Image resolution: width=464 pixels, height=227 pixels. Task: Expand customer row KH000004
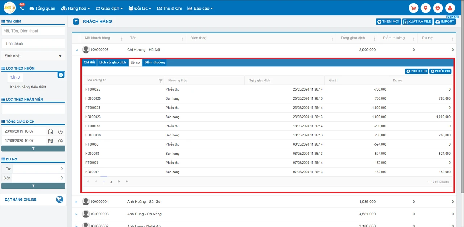click(x=76, y=202)
